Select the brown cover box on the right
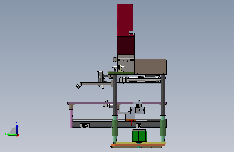234x152 pixels. coord(151,67)
